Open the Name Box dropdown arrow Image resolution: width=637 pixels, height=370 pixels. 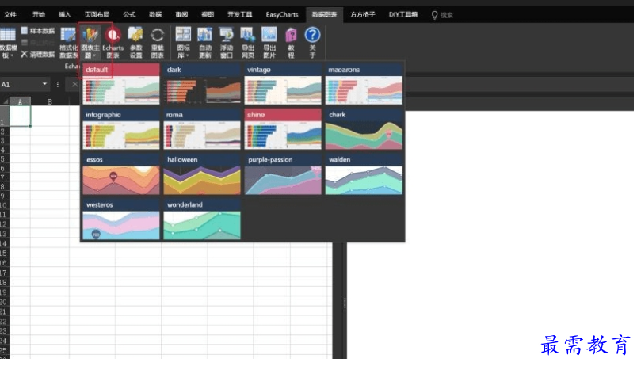[44, 84]
